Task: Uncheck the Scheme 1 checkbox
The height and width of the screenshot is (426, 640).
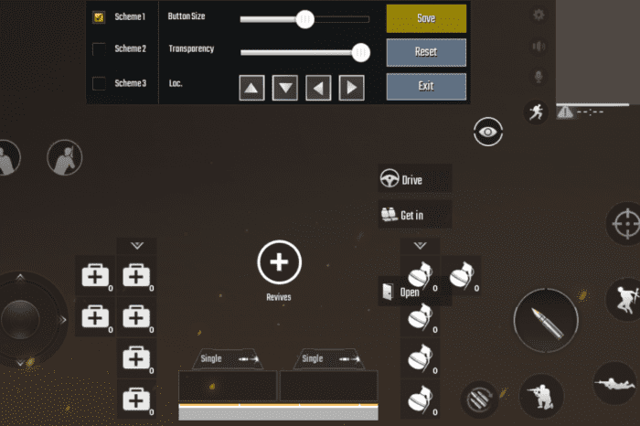Action: [100, 17]
